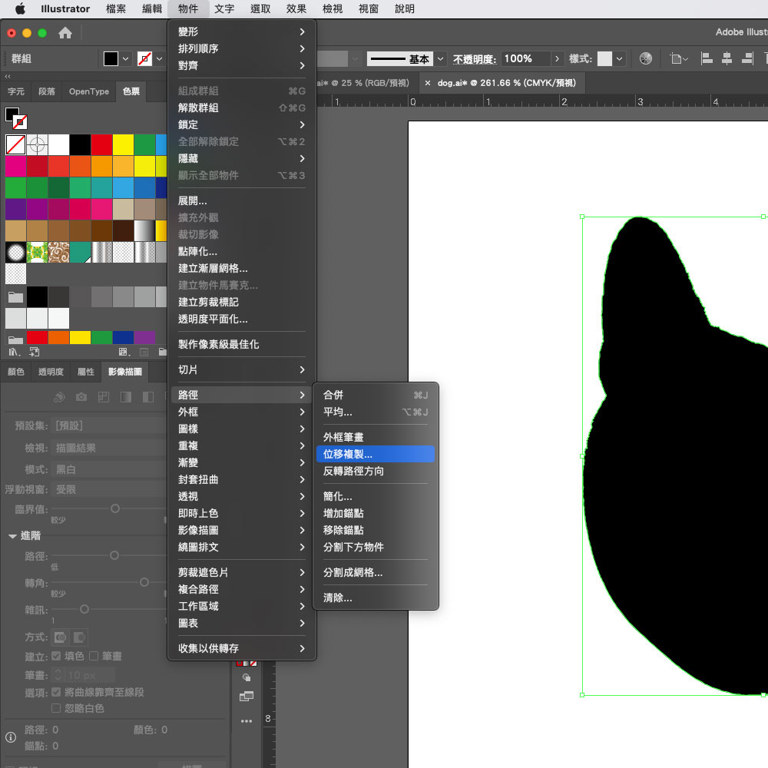This screenshot has height=768, width=768.
Task: Click the Apple menu icon
Action: point(20,9)
